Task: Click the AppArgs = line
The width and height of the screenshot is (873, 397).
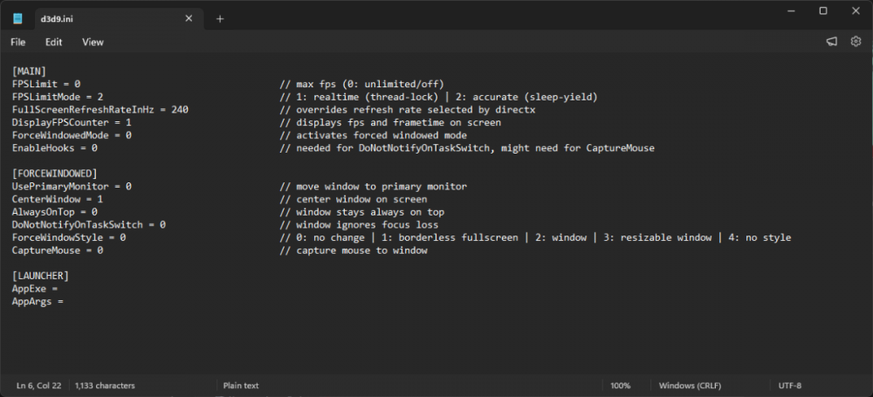Action: click(38, 302)
